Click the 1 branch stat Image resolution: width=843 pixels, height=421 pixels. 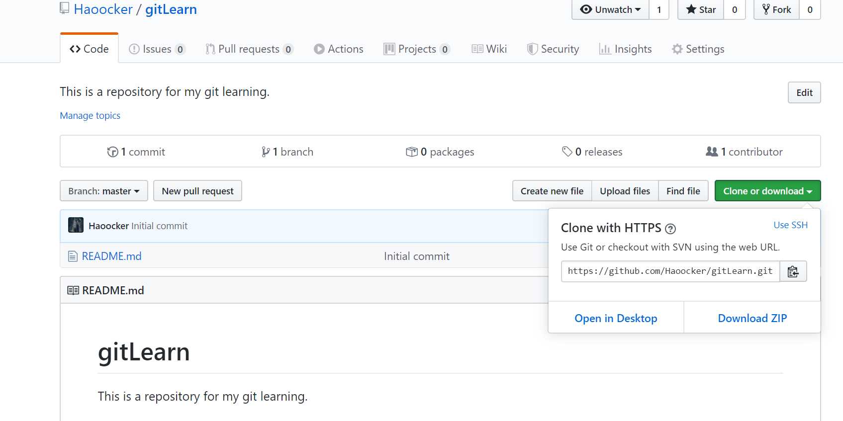click(x=287, y=152)
